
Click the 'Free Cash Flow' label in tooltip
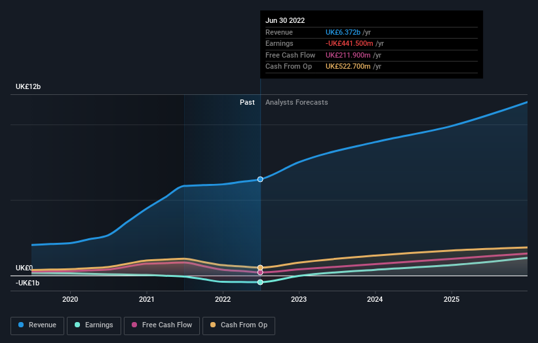(x=290, y=55)
